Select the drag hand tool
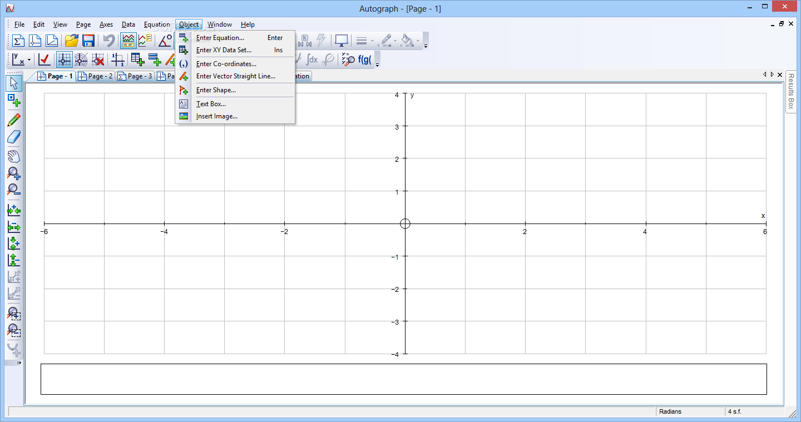This screenshot has height=422, width=801. click(x=14, y=156)
